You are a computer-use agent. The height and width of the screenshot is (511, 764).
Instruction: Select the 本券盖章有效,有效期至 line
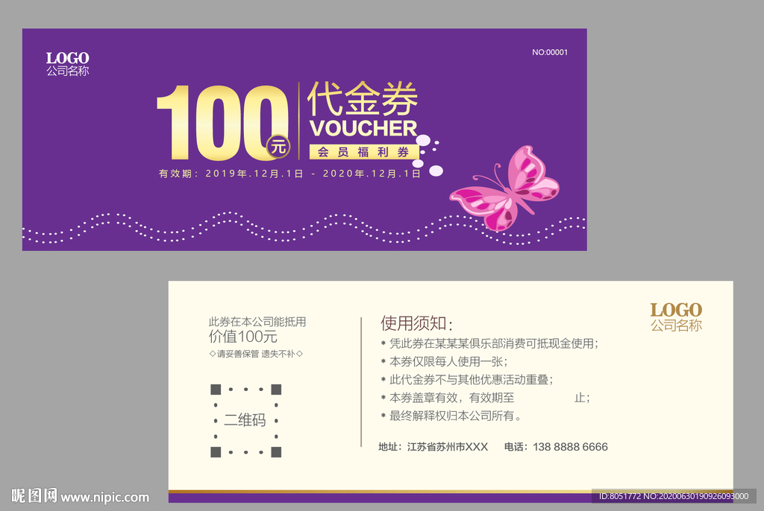tap(485, 398)
